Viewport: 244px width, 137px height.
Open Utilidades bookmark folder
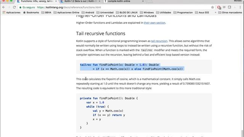(x=164, y=13)
